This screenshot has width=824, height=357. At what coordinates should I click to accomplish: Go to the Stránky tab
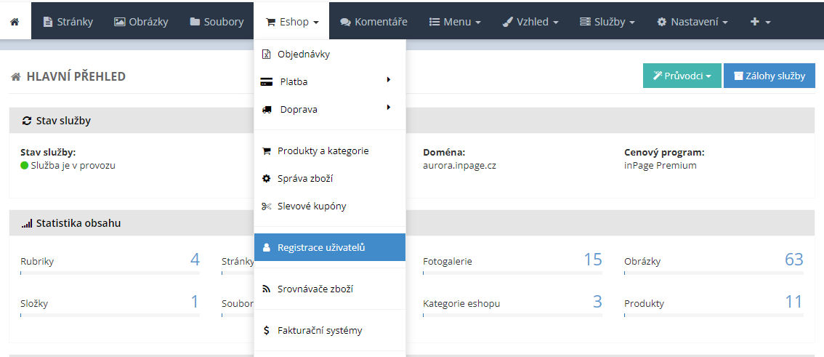[x=68, y=22]
